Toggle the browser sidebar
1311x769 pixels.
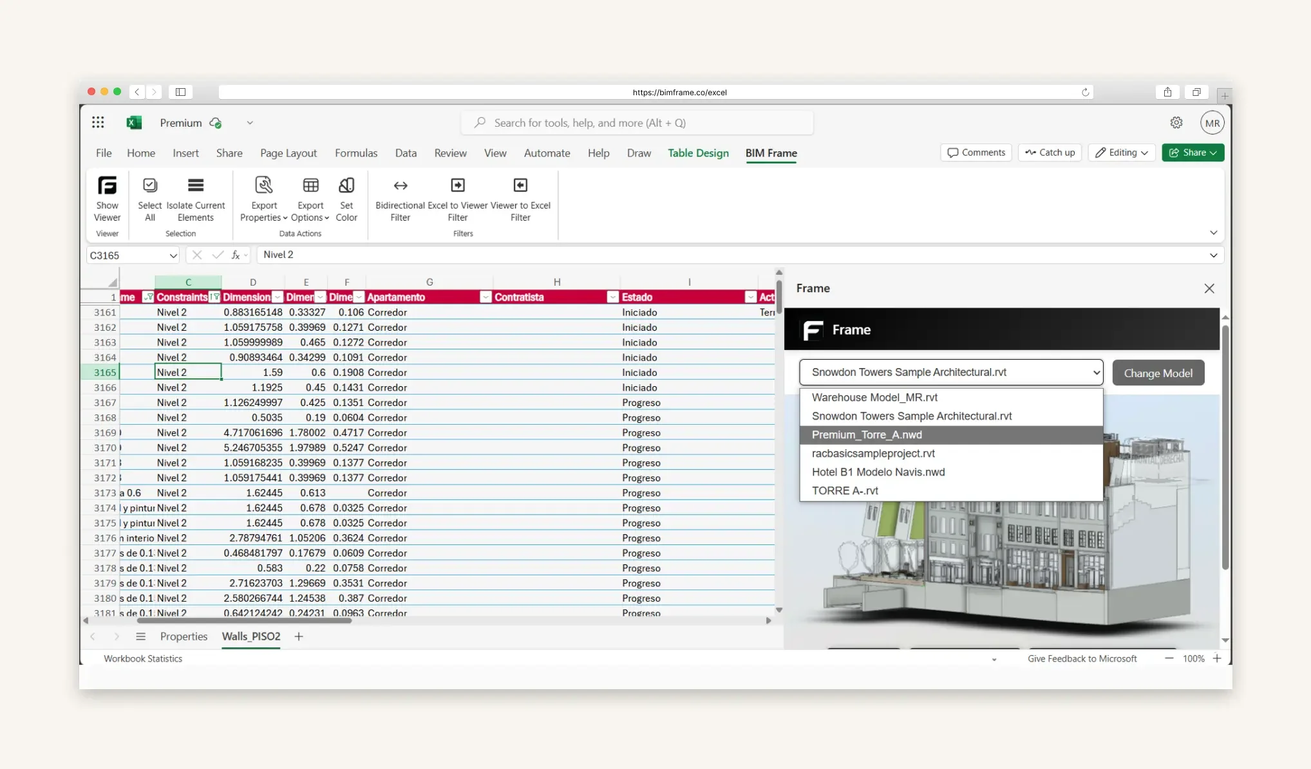point(181,92)
